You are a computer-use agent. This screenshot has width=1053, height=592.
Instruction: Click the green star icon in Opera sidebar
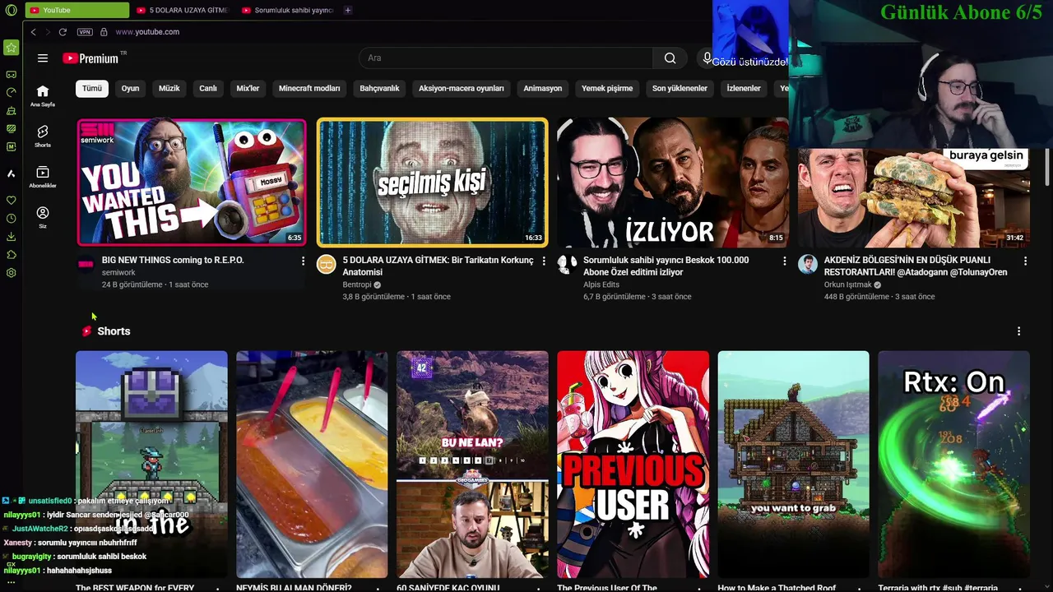(x=11, y=48)
